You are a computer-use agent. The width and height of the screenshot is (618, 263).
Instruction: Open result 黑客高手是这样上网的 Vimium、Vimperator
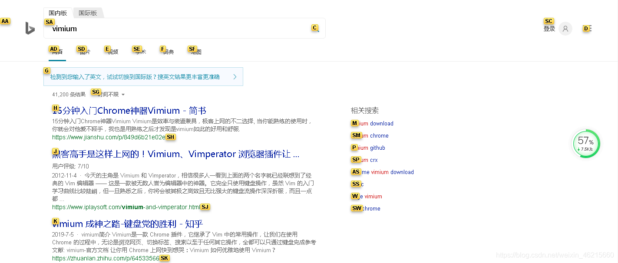(175, 154)
